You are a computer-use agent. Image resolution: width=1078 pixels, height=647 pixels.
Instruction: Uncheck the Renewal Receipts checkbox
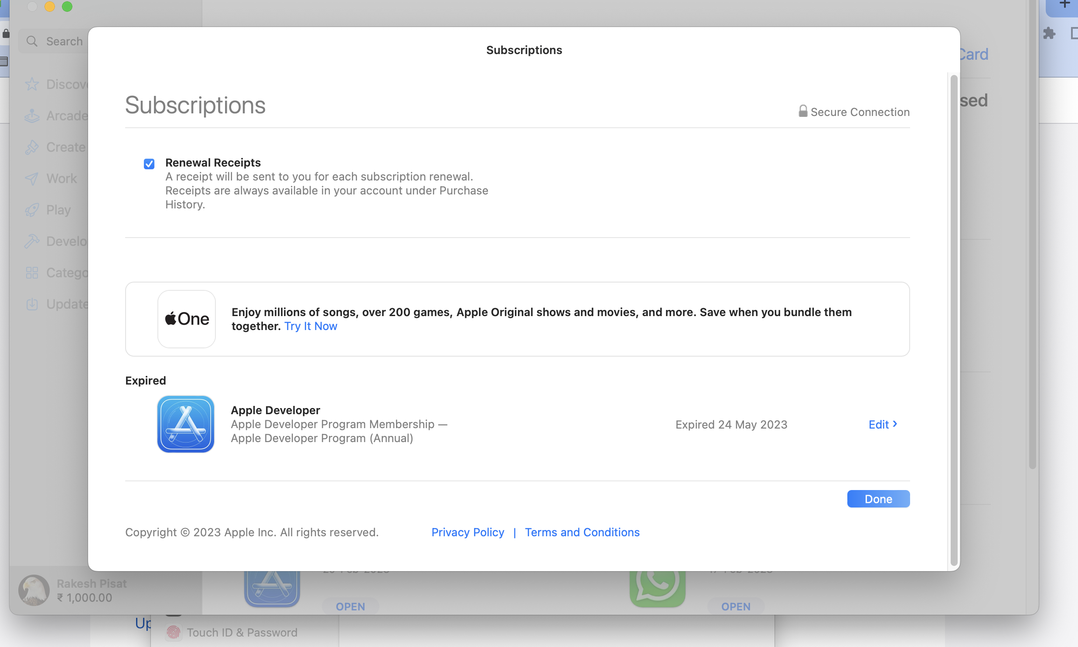coord(149,164)
